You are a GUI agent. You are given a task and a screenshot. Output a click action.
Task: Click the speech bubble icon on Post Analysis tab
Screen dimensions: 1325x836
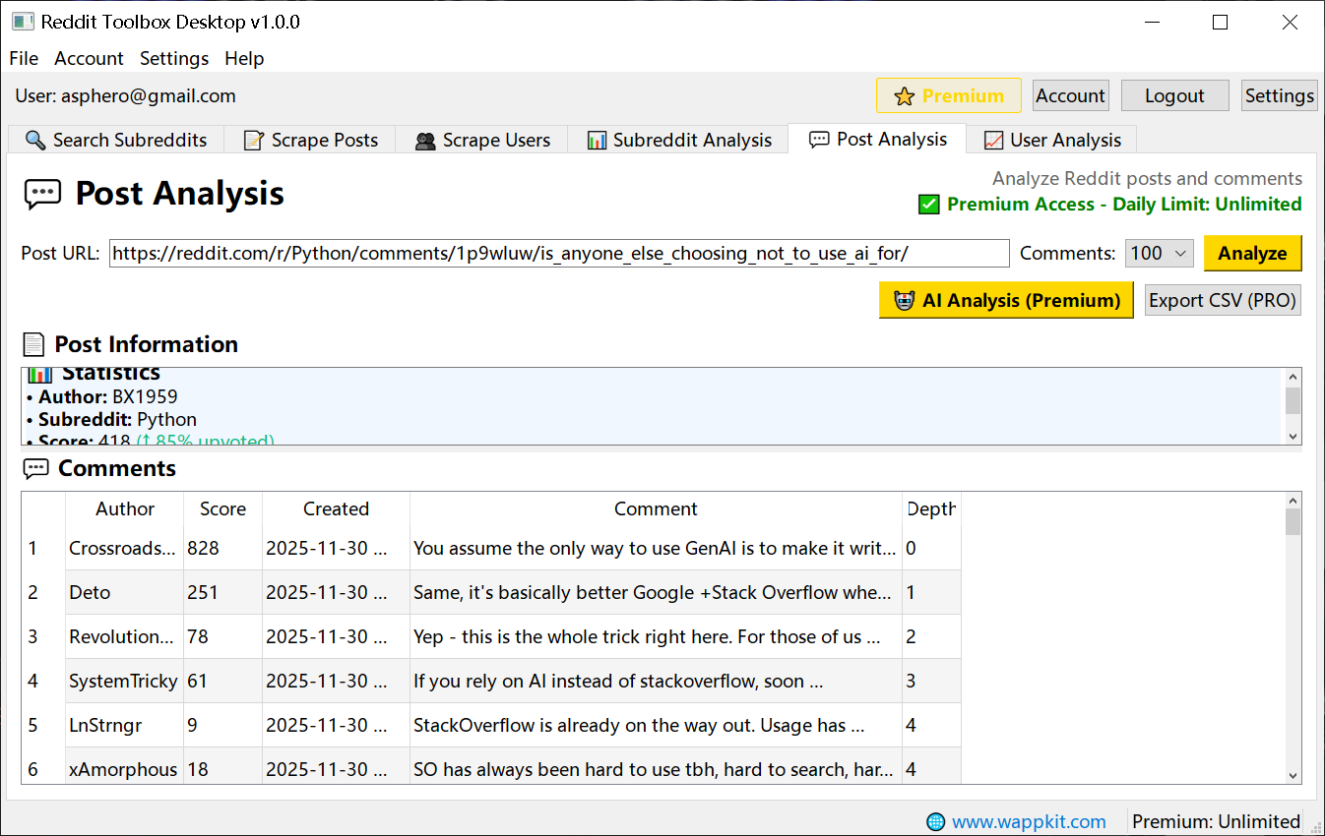tap(819, 140)
